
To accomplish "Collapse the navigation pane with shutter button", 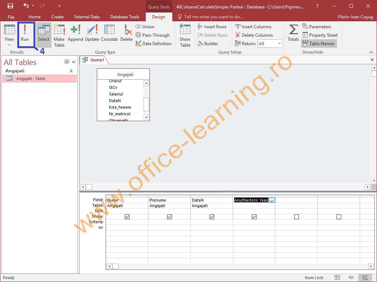I will pos(74,62).
